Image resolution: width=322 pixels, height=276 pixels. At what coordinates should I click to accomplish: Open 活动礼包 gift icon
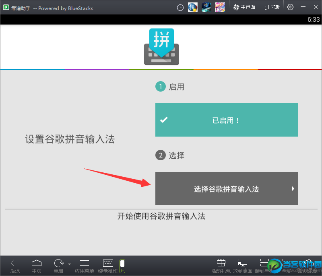tap(221, 262)
